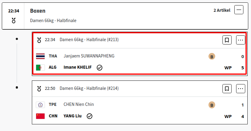Bookmark the Halbfinale #214 match
The image size is (251, 131).
(x=227, y=89)
